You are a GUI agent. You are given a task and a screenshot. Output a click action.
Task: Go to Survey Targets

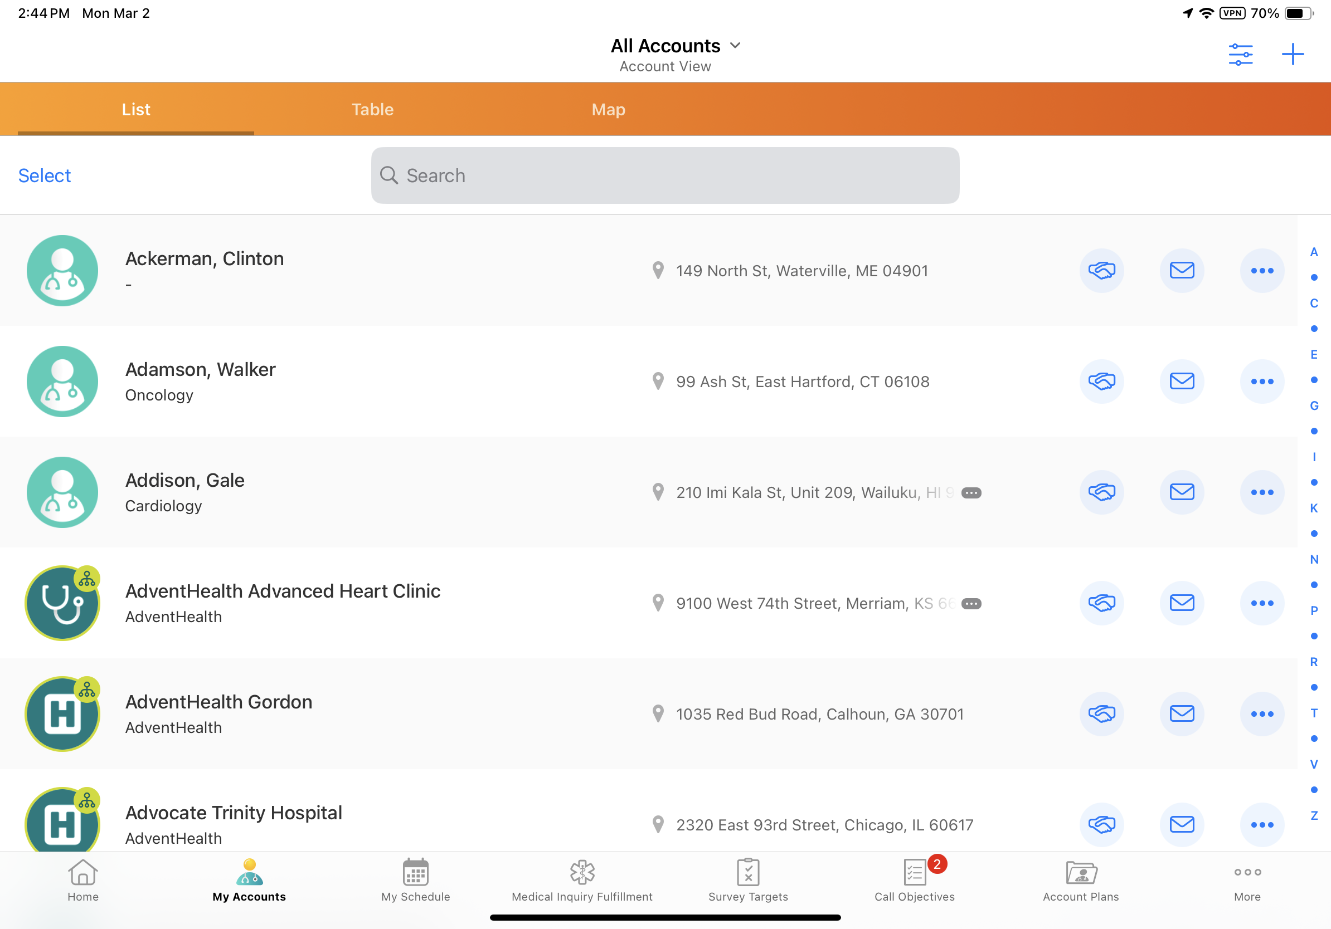click(x=748, y=881)
